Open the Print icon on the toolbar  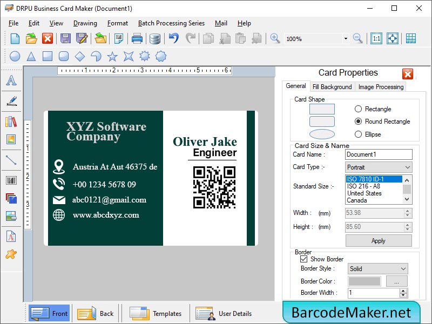(137, 38)
